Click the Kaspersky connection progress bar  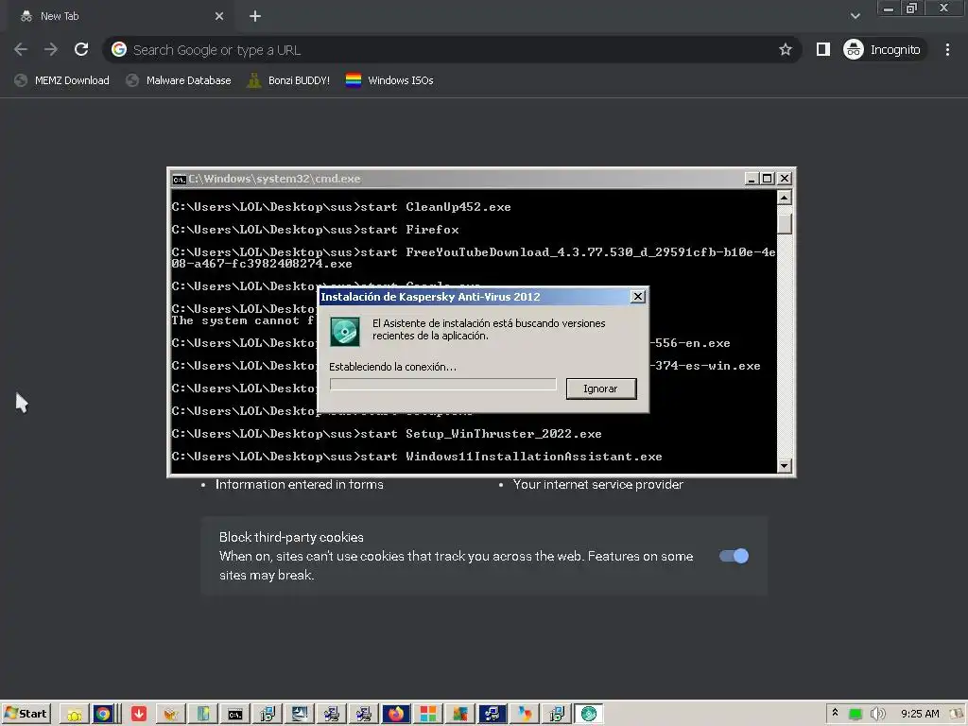coord(442,384)
